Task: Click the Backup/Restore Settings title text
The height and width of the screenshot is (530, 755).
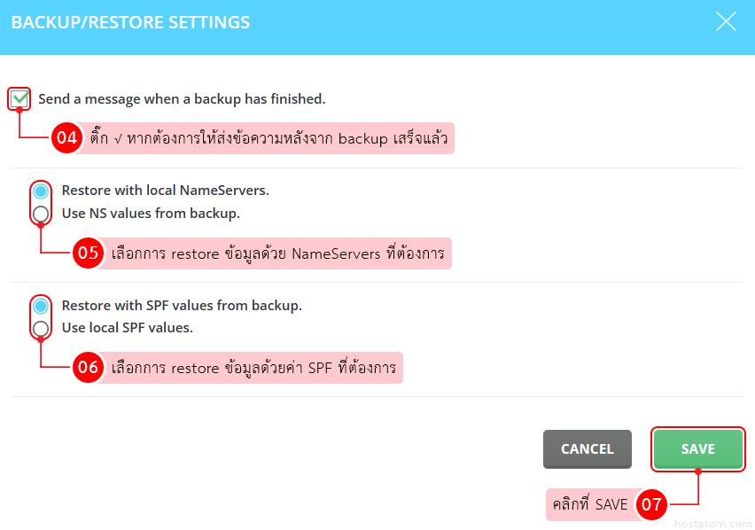Action: click(x=130, y=23)
